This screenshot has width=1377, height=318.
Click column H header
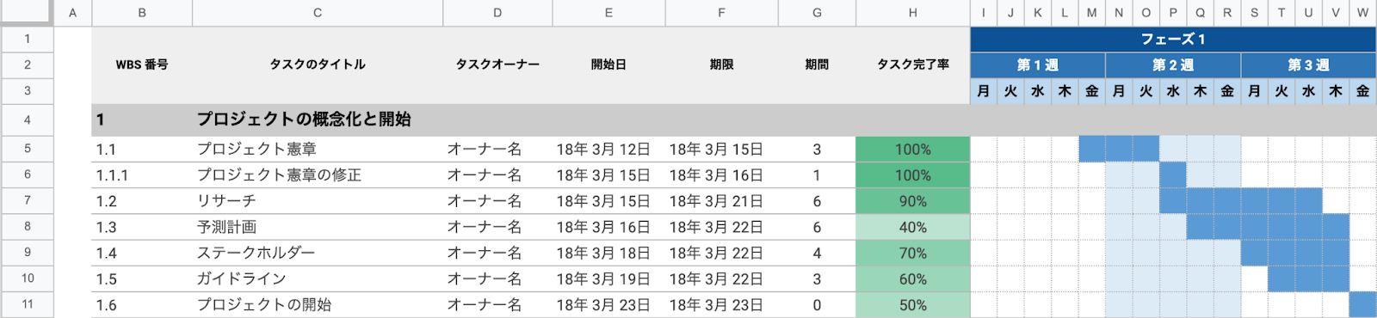912,13
